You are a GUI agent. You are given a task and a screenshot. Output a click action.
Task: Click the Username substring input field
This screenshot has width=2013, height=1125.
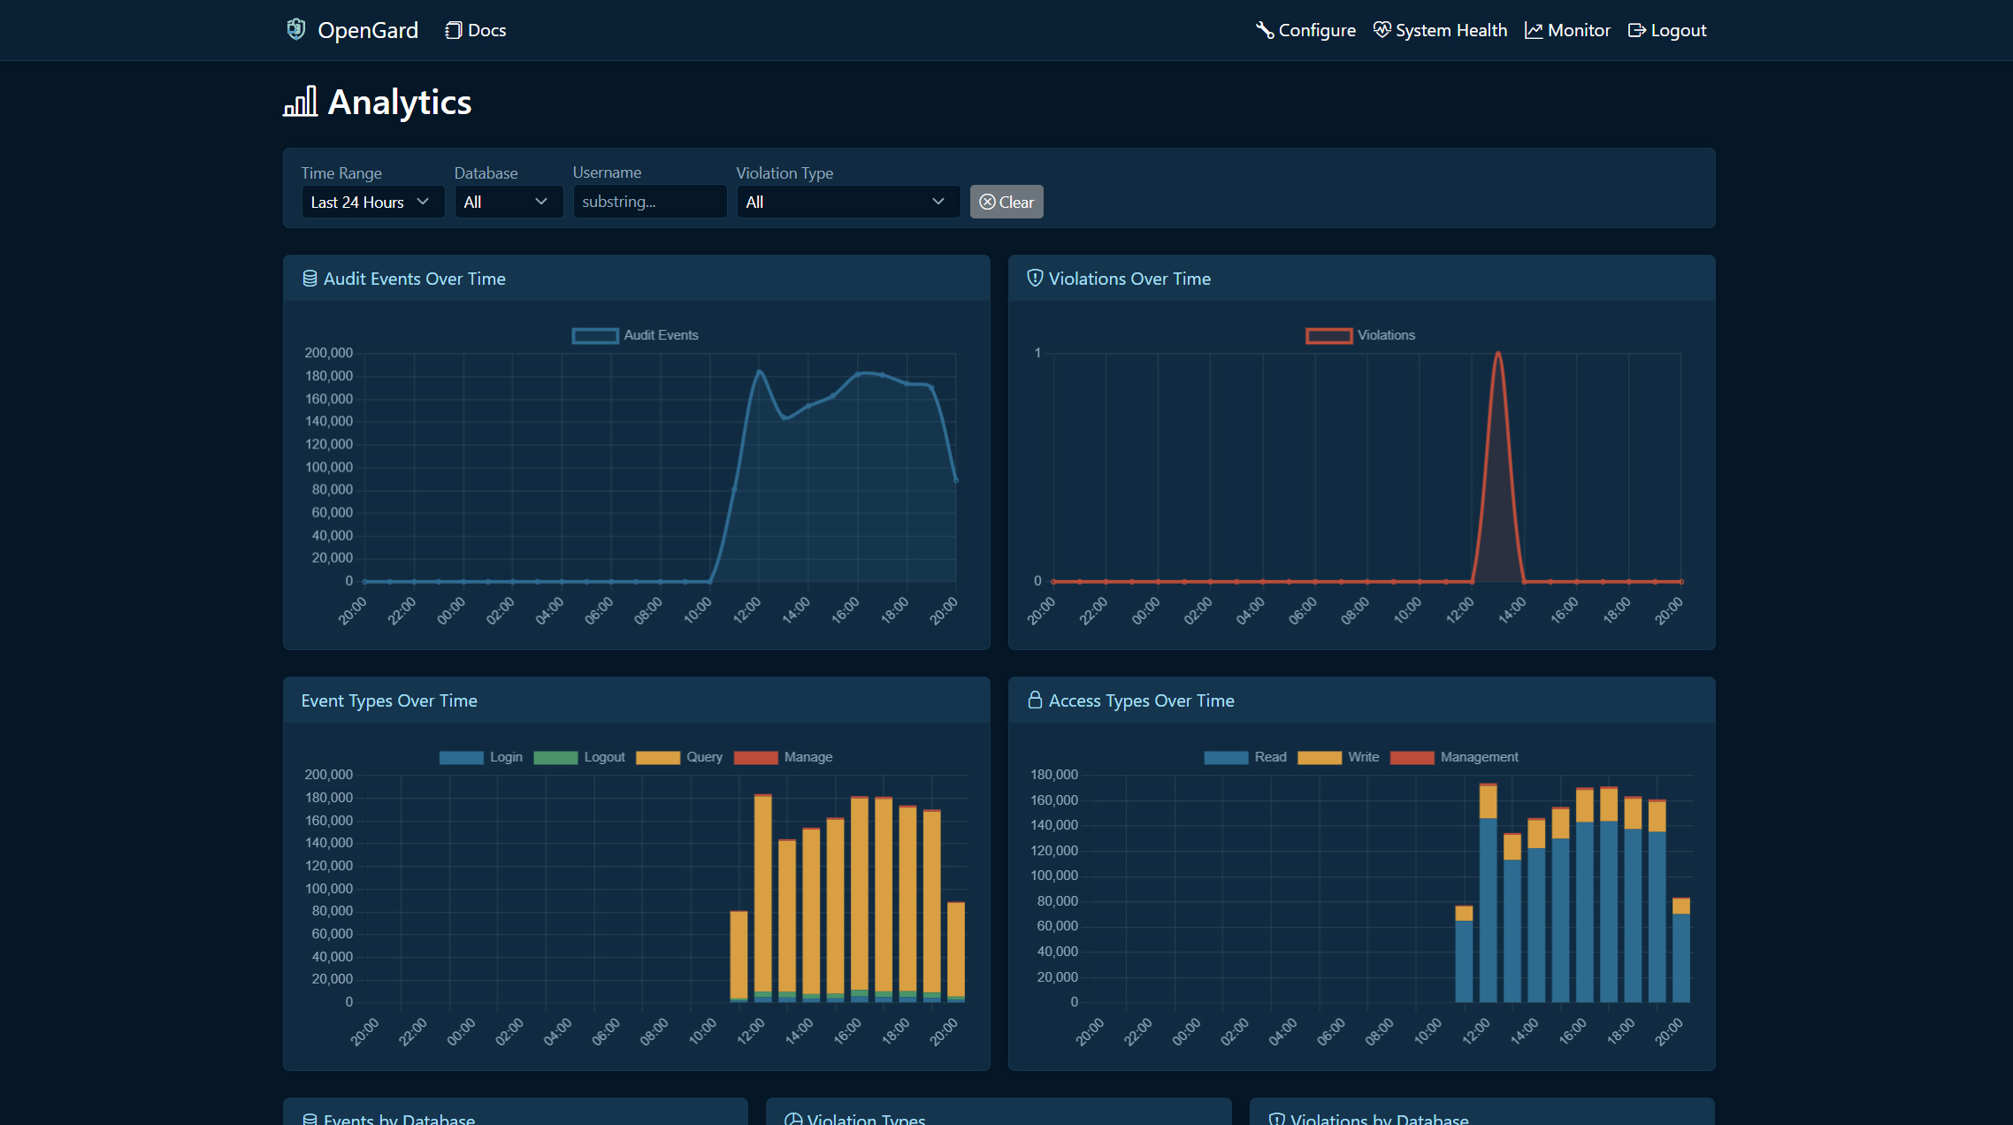pyautogui.click(x=649, y=202)
